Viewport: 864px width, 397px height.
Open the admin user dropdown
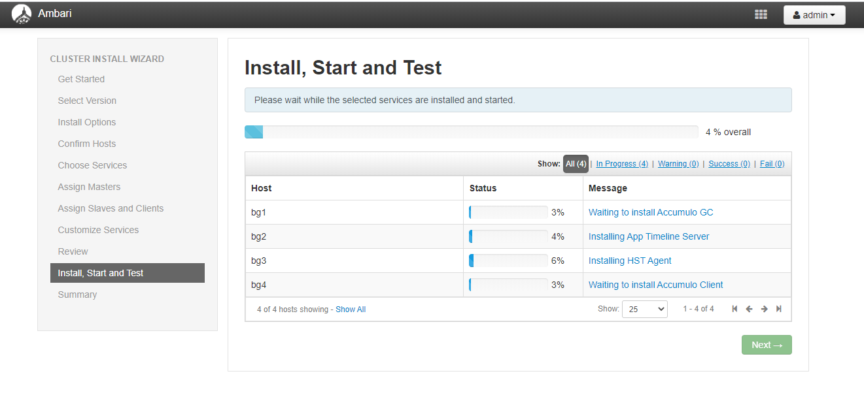(814, 15)
